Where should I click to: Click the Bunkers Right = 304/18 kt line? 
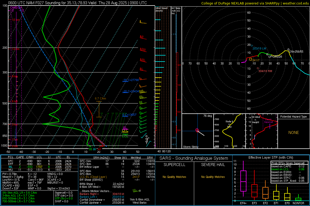(x=102, y=194)
